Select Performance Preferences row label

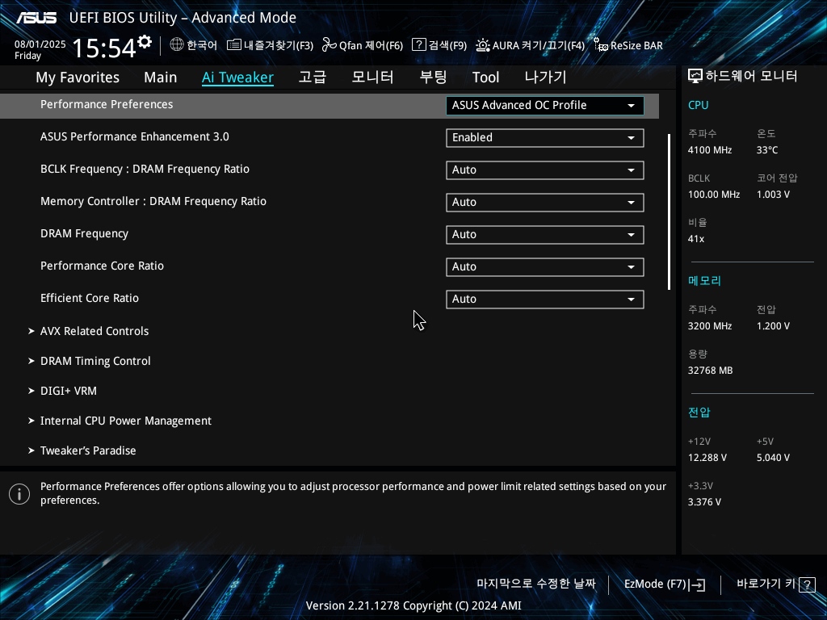coord(107,104)
